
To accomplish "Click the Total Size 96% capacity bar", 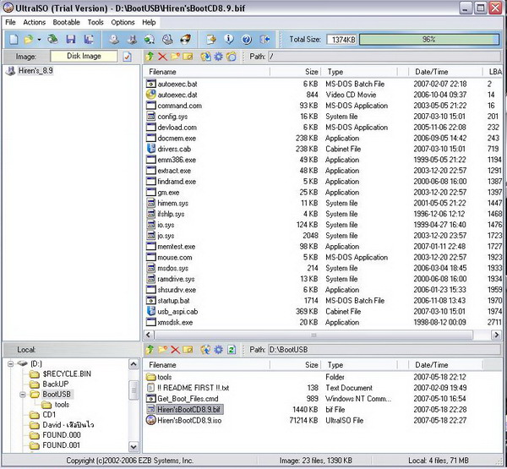I will coord(429,40).
